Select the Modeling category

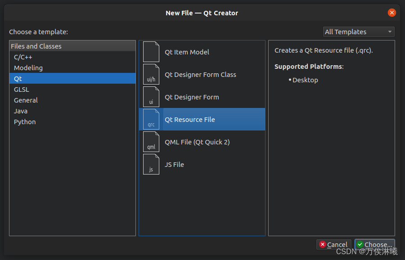tap(72, 67)
